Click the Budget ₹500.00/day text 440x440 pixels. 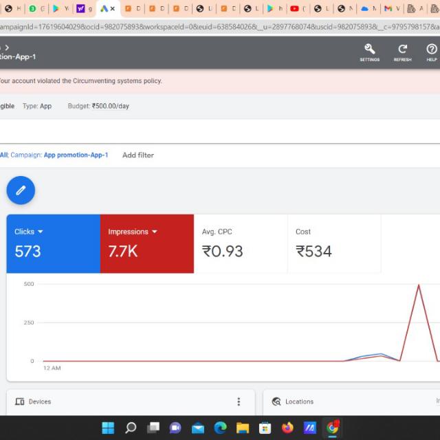click(98, 106)
